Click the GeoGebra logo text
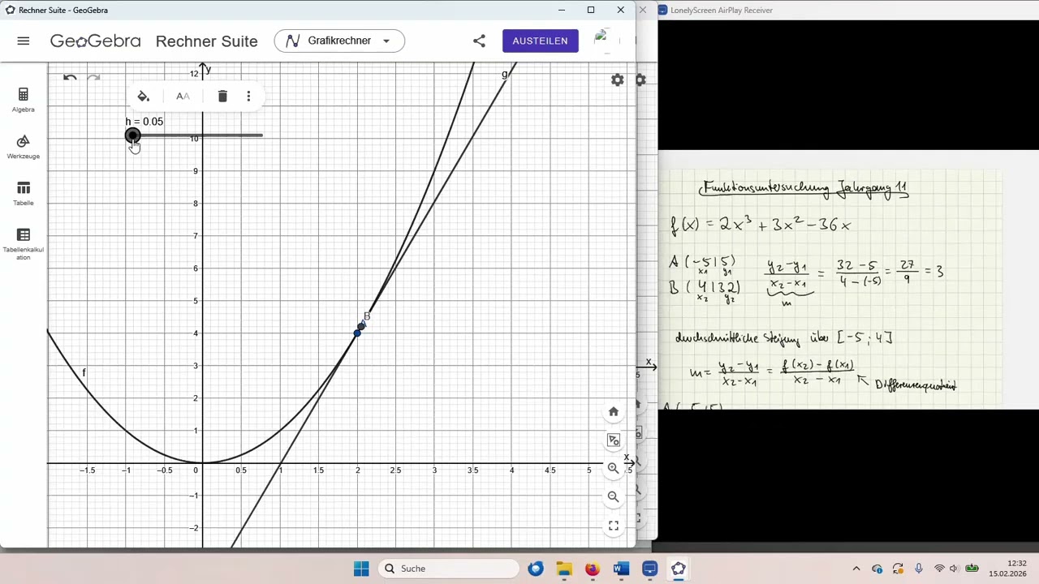 95,41
